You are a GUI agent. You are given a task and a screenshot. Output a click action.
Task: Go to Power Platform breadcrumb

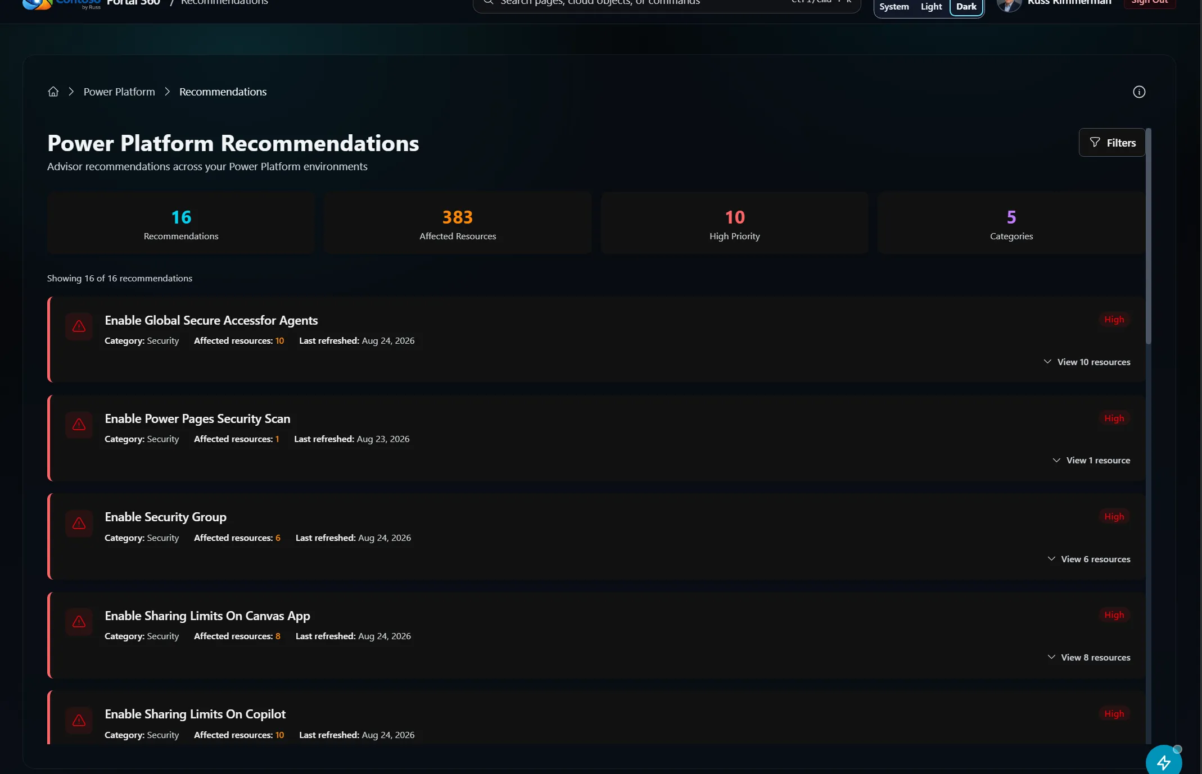(119, 92)
